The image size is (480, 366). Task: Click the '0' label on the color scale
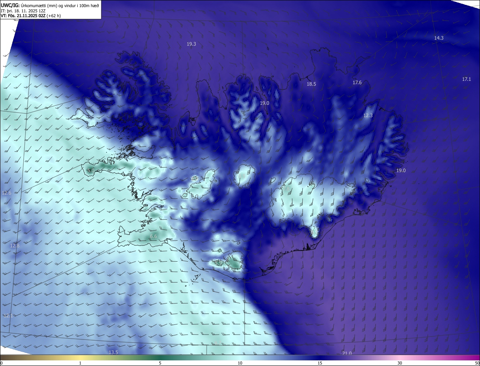(x=1, y=363)
